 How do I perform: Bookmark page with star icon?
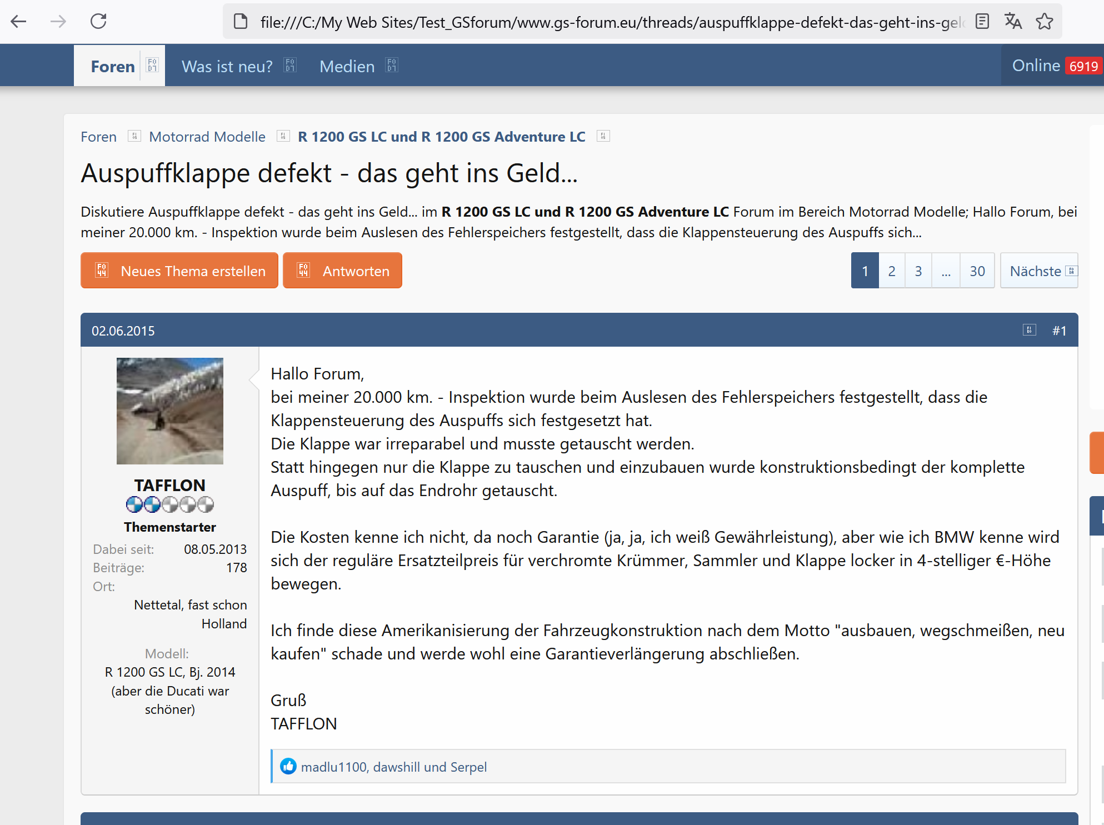[x=1045, y=22]
